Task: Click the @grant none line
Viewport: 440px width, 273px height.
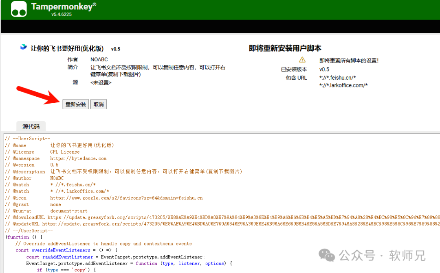Action: pos(33,204)
